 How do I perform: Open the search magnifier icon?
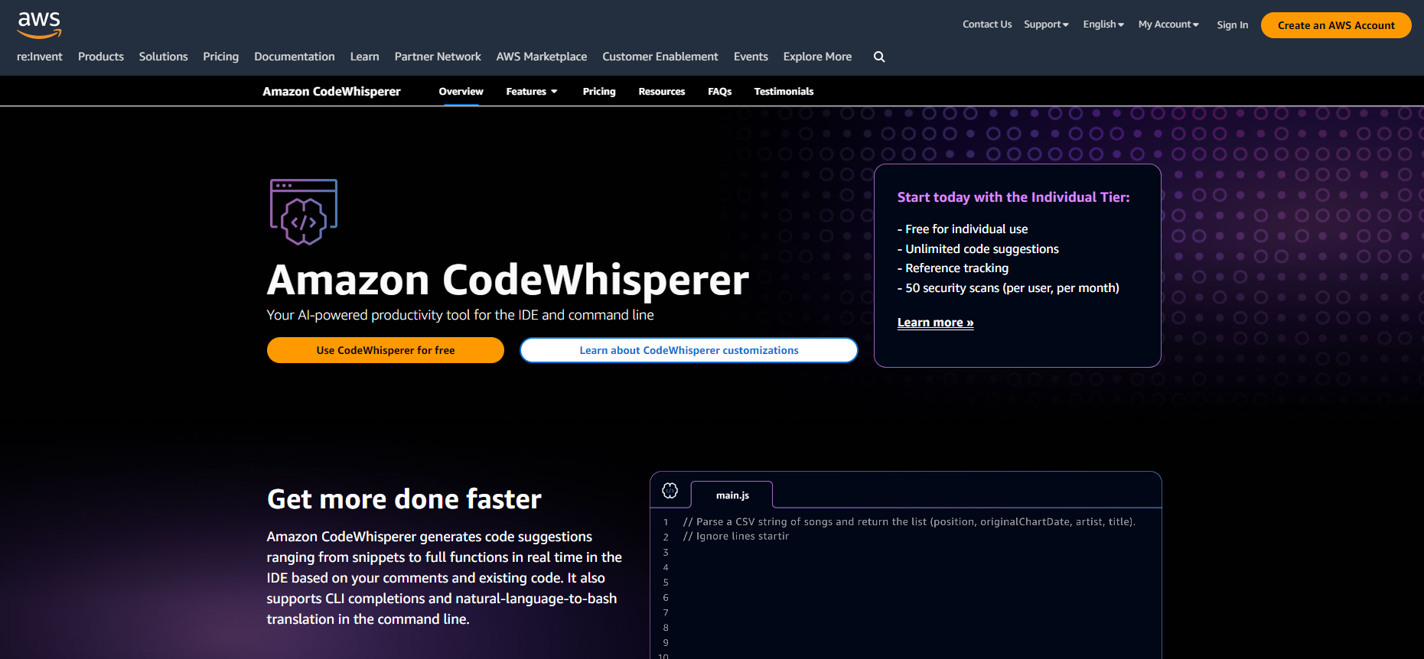tap(879, 57)
